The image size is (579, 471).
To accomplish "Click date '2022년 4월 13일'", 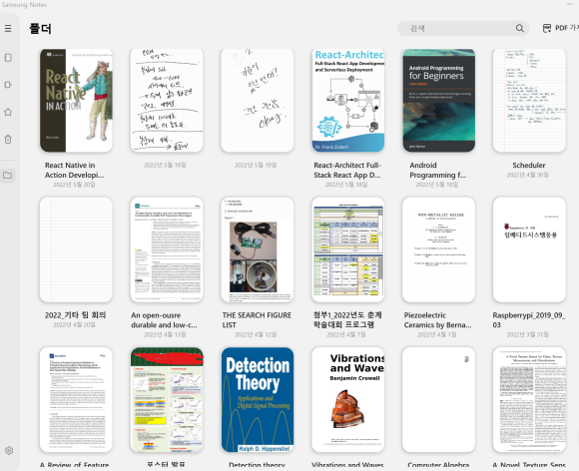I will [165, 334].
